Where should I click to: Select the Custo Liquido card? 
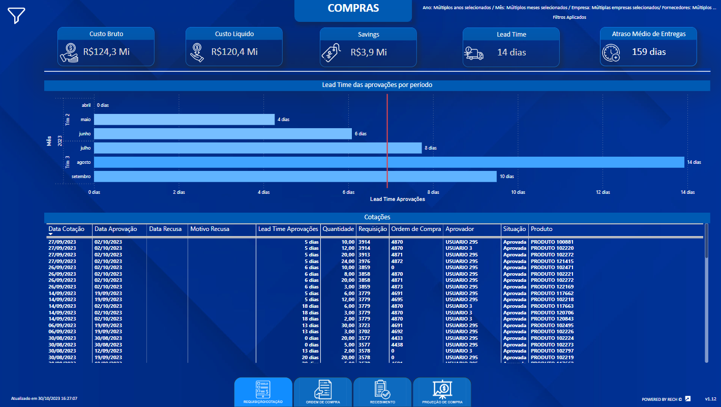tap(234, 47)
